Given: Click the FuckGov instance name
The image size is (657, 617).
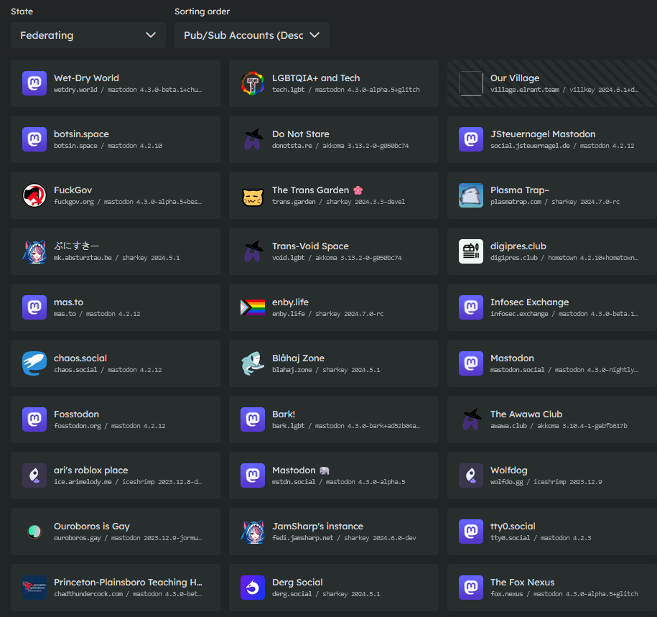Looking at the screenshot, I should 73,190.
